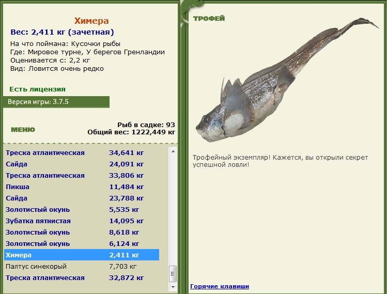Select the Треска атлантическая 34,641 кг row
Viewport: 387px width, 294px height.
82,153
